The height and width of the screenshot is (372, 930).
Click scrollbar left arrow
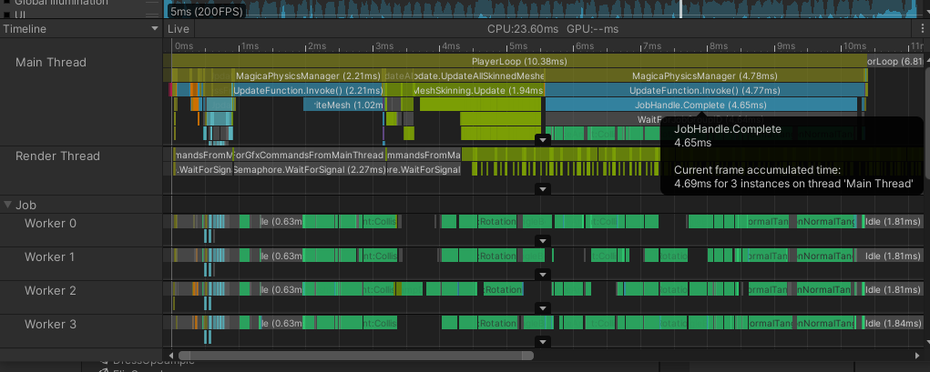click(169, 356)
